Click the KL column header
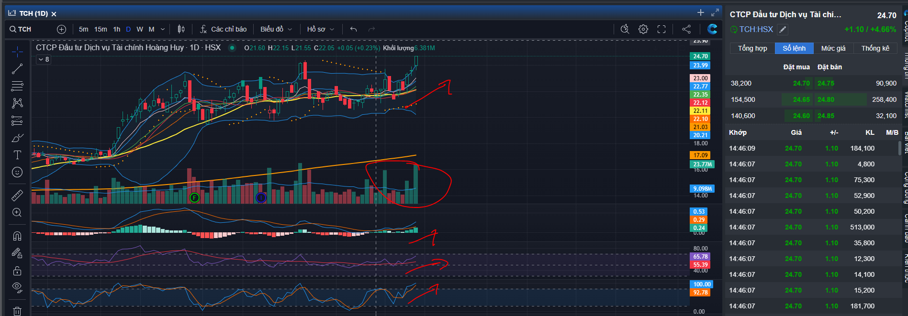The image size is (908, 316). [870, 132]
